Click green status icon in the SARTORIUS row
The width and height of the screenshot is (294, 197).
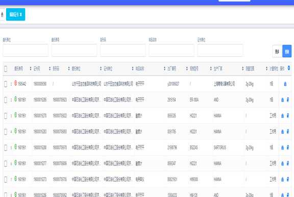15,146
